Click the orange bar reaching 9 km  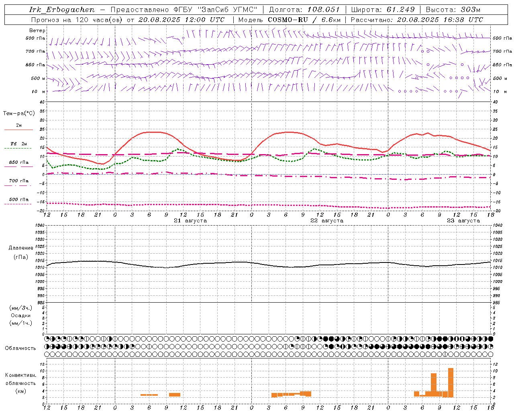pos(434,385)
